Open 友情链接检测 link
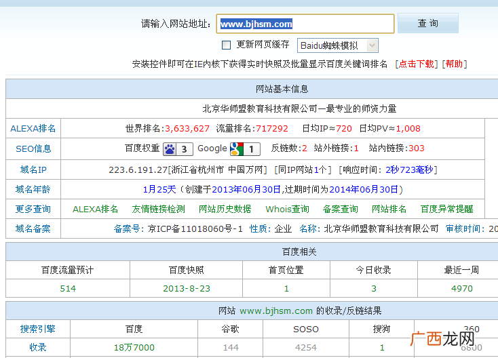 click(159, 209)
